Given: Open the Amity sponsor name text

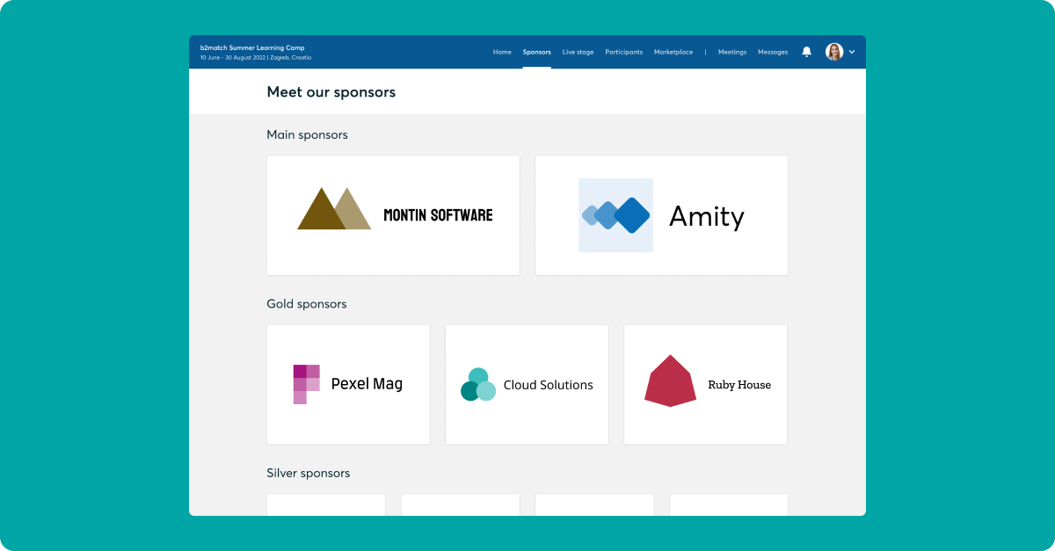Looking at the screenshot, I should tap(706, 216).
